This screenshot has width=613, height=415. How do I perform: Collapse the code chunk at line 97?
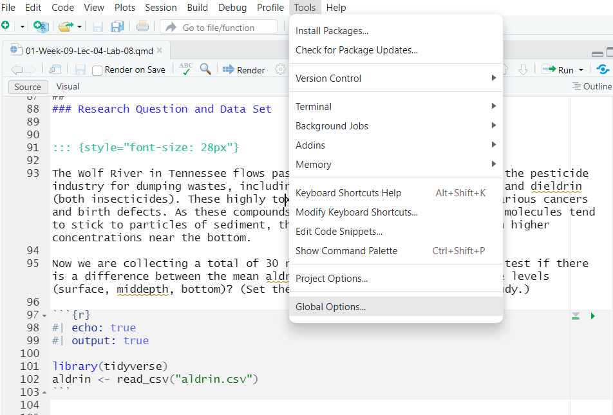(x=44, y=315)
